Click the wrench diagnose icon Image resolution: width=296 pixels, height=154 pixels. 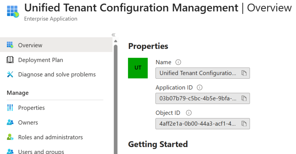[x=10, y=74]
